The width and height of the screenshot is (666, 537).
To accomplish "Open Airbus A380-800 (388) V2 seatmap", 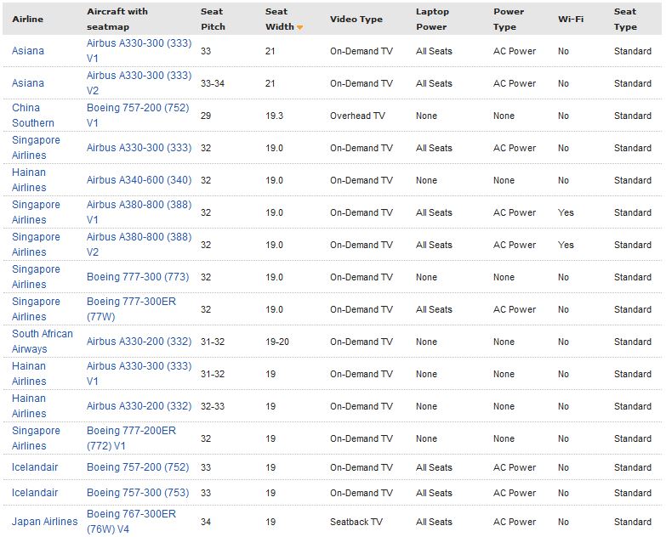I will point(139,245).
